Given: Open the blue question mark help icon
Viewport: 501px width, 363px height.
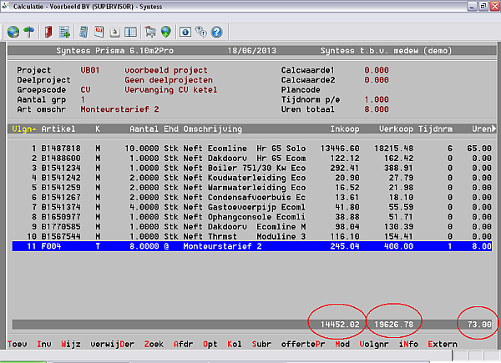Looking at the screenshot, I should click(x=216, y=33).
